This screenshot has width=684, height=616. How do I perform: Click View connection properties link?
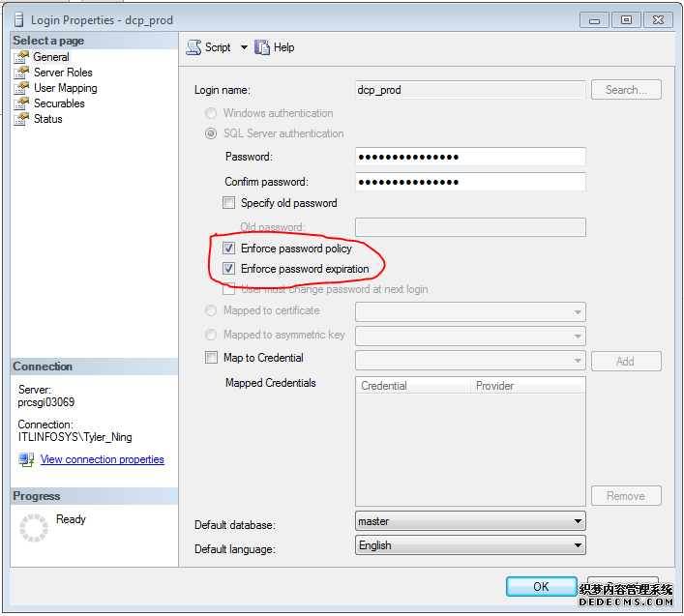(102, 459)
